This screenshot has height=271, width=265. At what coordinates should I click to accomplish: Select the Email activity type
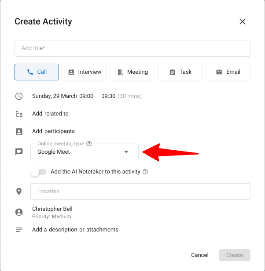pyautogui.click(x=228, y=72)
